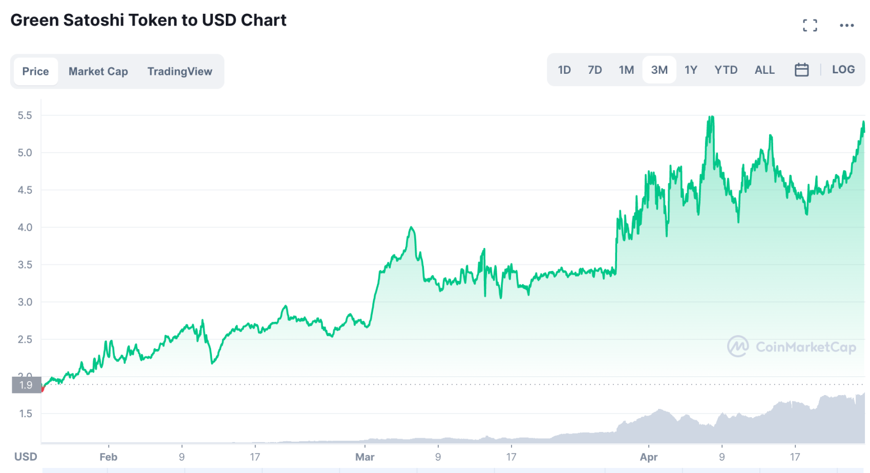Enter fullscreen chart mode icon
The height and width of the screenshot is (473, 870).
(x=810, y=25)
